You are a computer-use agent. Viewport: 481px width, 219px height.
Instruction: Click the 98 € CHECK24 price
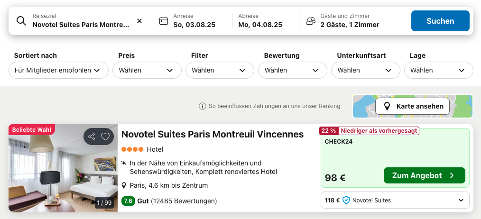[335, 178]
